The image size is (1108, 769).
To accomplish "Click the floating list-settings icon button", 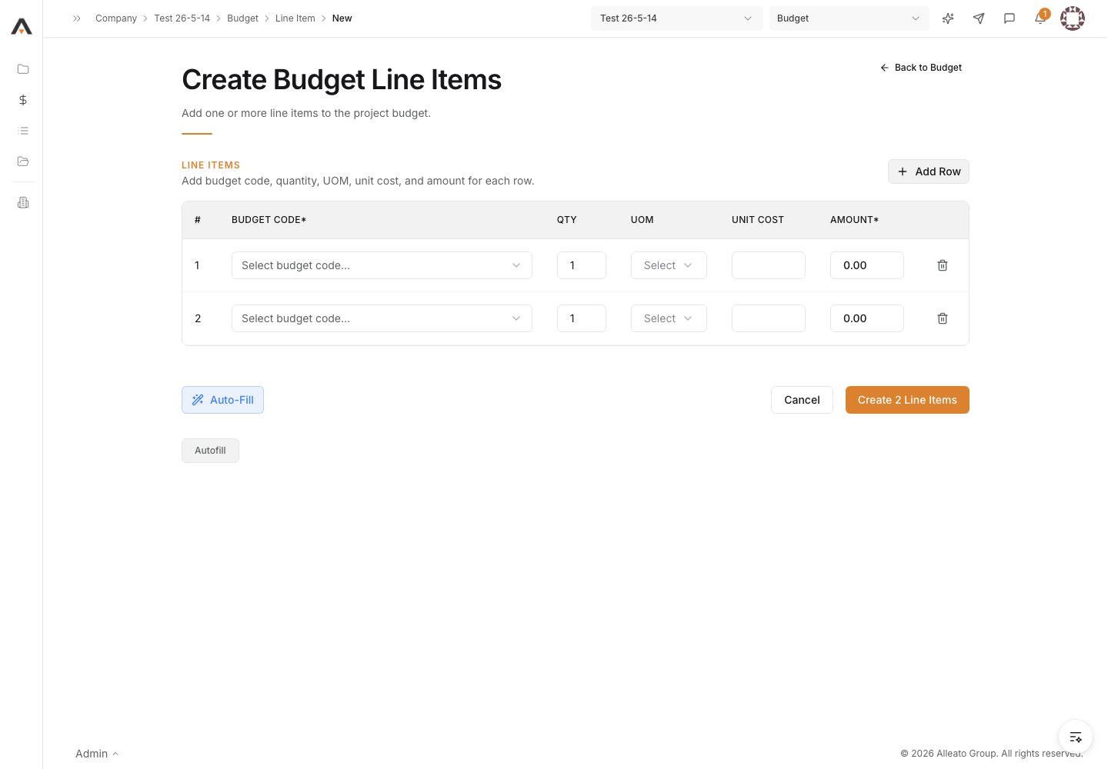I will pyautogui.click(x=1076, y=737).
